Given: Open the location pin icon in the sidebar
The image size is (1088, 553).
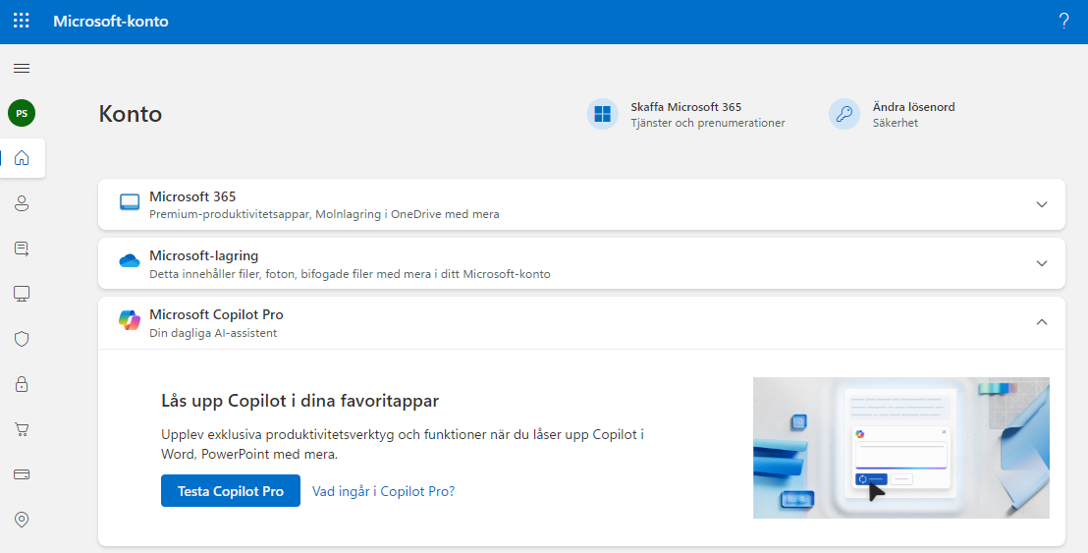Looking at the screenshot, I should tap(22, 520).
